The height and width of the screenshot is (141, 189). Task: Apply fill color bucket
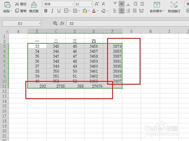85,11
